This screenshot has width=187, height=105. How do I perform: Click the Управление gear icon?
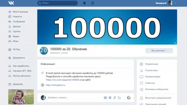tap(141, 64)
